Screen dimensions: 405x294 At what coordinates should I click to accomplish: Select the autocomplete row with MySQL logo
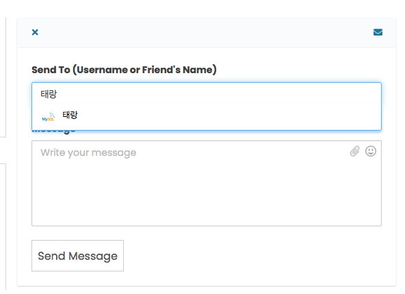click(207, 116)
